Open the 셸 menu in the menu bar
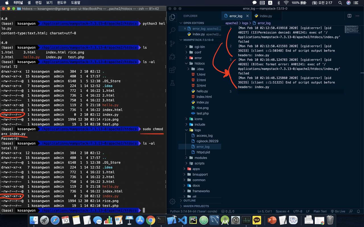Screen dimensions: 364x227 pos(29,3)
